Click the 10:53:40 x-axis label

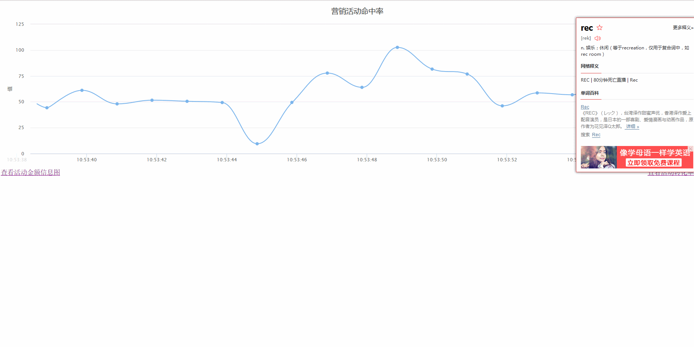[x=87, y=160]
